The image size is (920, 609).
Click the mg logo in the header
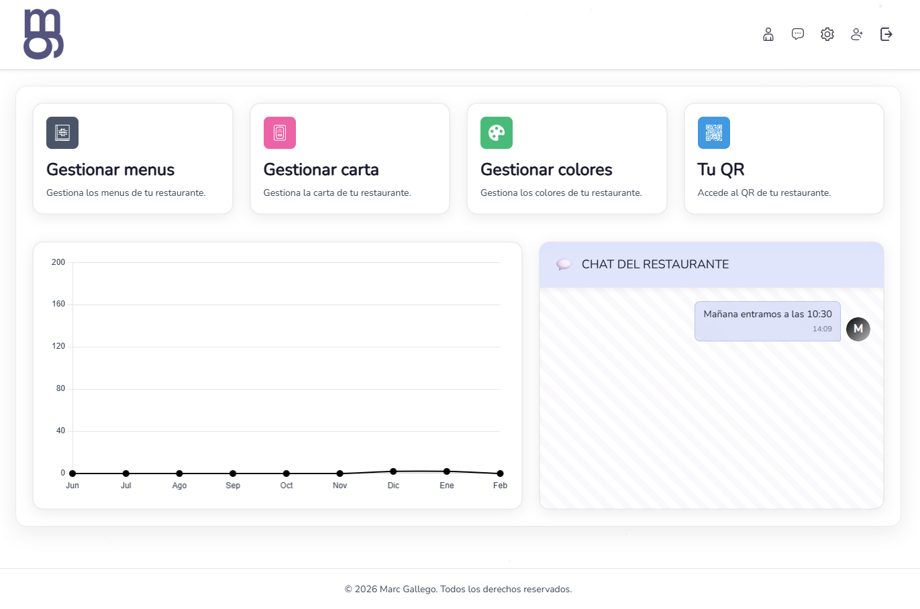click(44, 34)
